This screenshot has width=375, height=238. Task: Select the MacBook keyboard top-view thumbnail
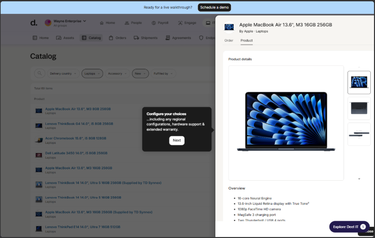click(x=359, y=108)
